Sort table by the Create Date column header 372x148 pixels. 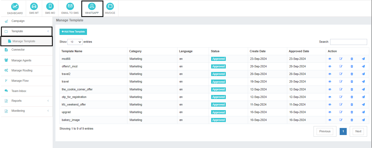pyautogui.click(x=258, y=51)
